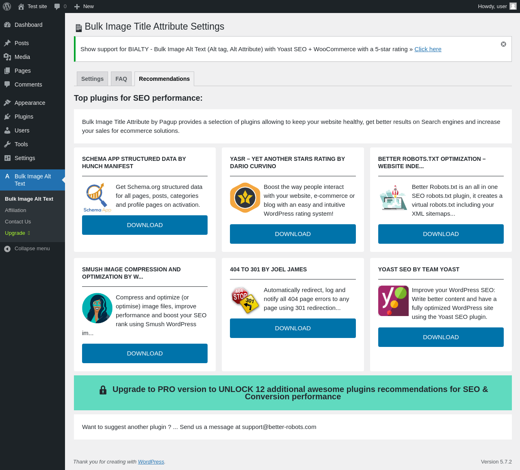
Task: Click the Schema App logo
Action: [x=97, y=198]
